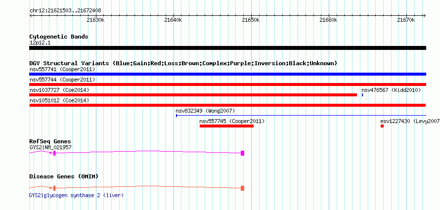
Task: Click the 21660k ruler tick label
Action: click(329, 20)
